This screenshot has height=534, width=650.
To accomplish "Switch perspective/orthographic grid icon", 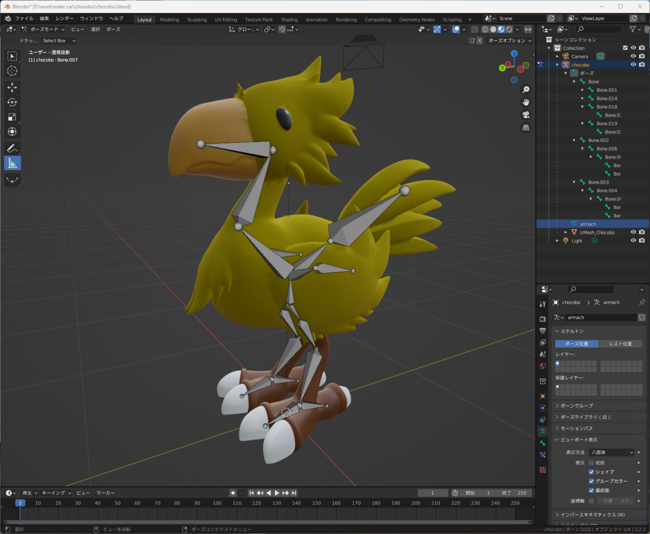I will (525, 128).
